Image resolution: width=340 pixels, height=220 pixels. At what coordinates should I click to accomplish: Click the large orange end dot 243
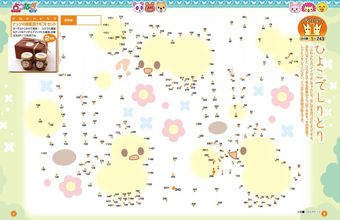click(173, 188)
